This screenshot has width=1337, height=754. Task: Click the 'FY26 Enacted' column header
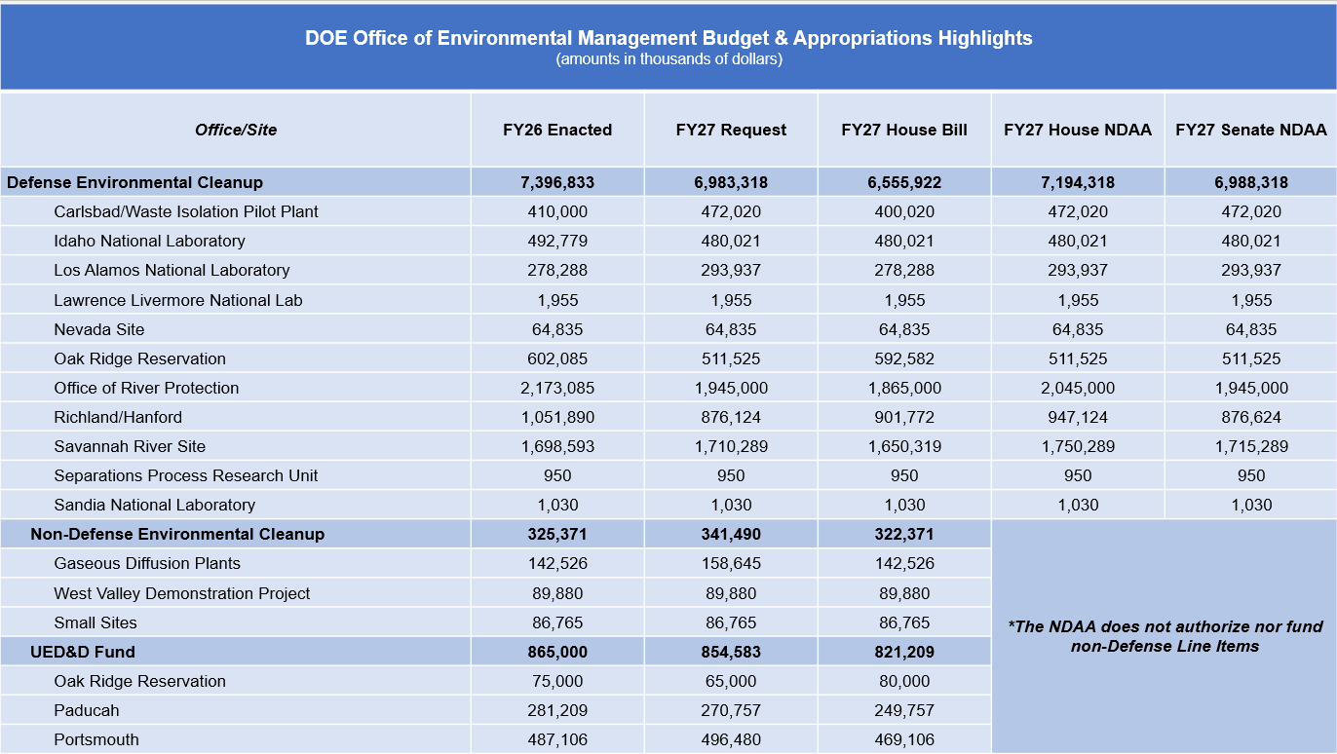coord(557,130)
